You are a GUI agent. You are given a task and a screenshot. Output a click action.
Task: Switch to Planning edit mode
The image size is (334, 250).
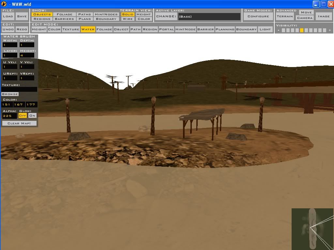225,29
